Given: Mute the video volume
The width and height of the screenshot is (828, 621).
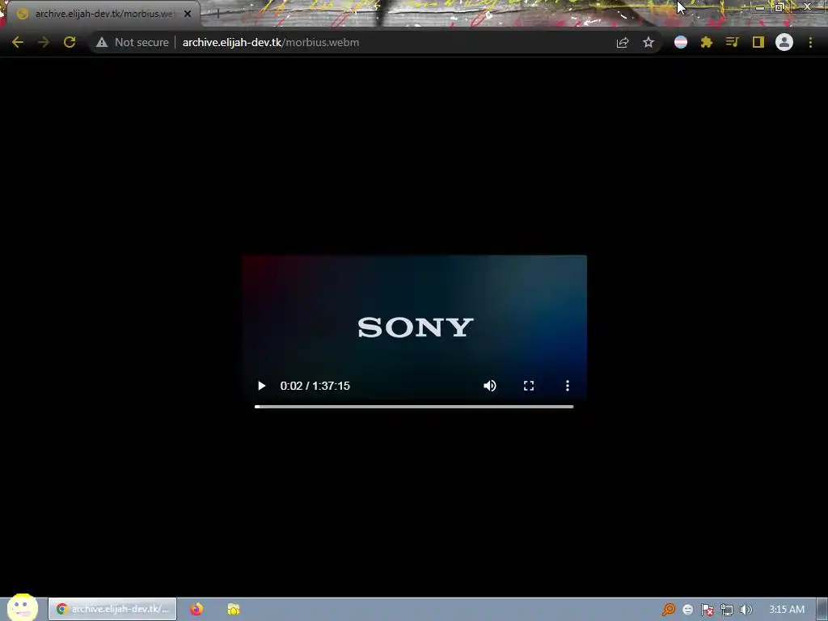Looking at the screenshot, I should click(490, 386).
